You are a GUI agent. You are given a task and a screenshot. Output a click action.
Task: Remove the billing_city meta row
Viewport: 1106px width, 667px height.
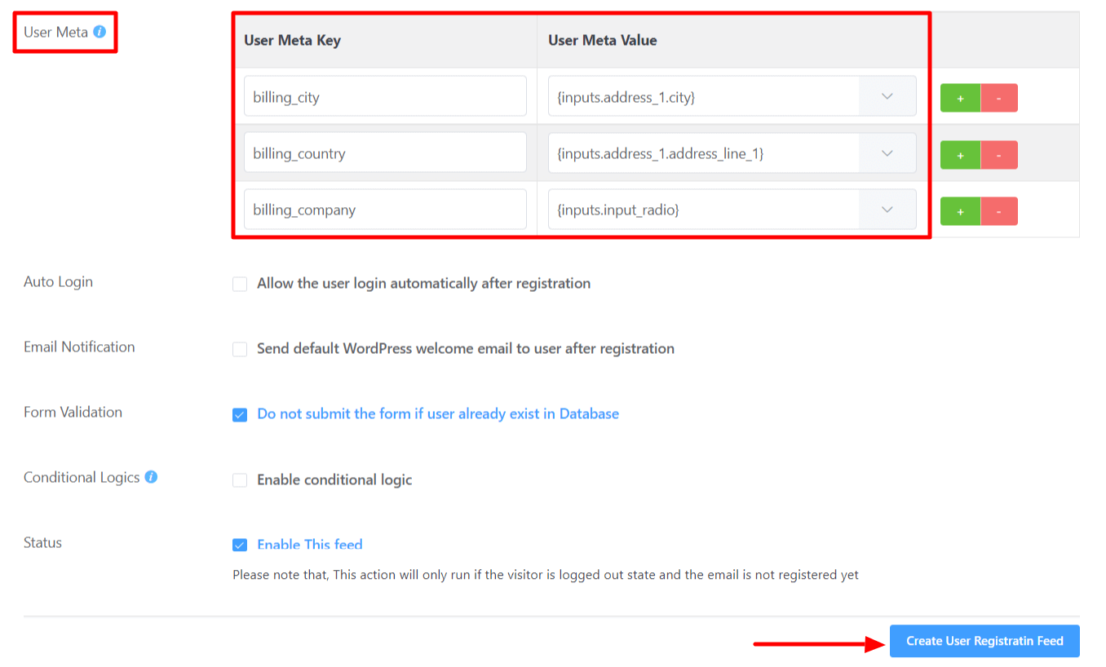[x=999, y=98]
